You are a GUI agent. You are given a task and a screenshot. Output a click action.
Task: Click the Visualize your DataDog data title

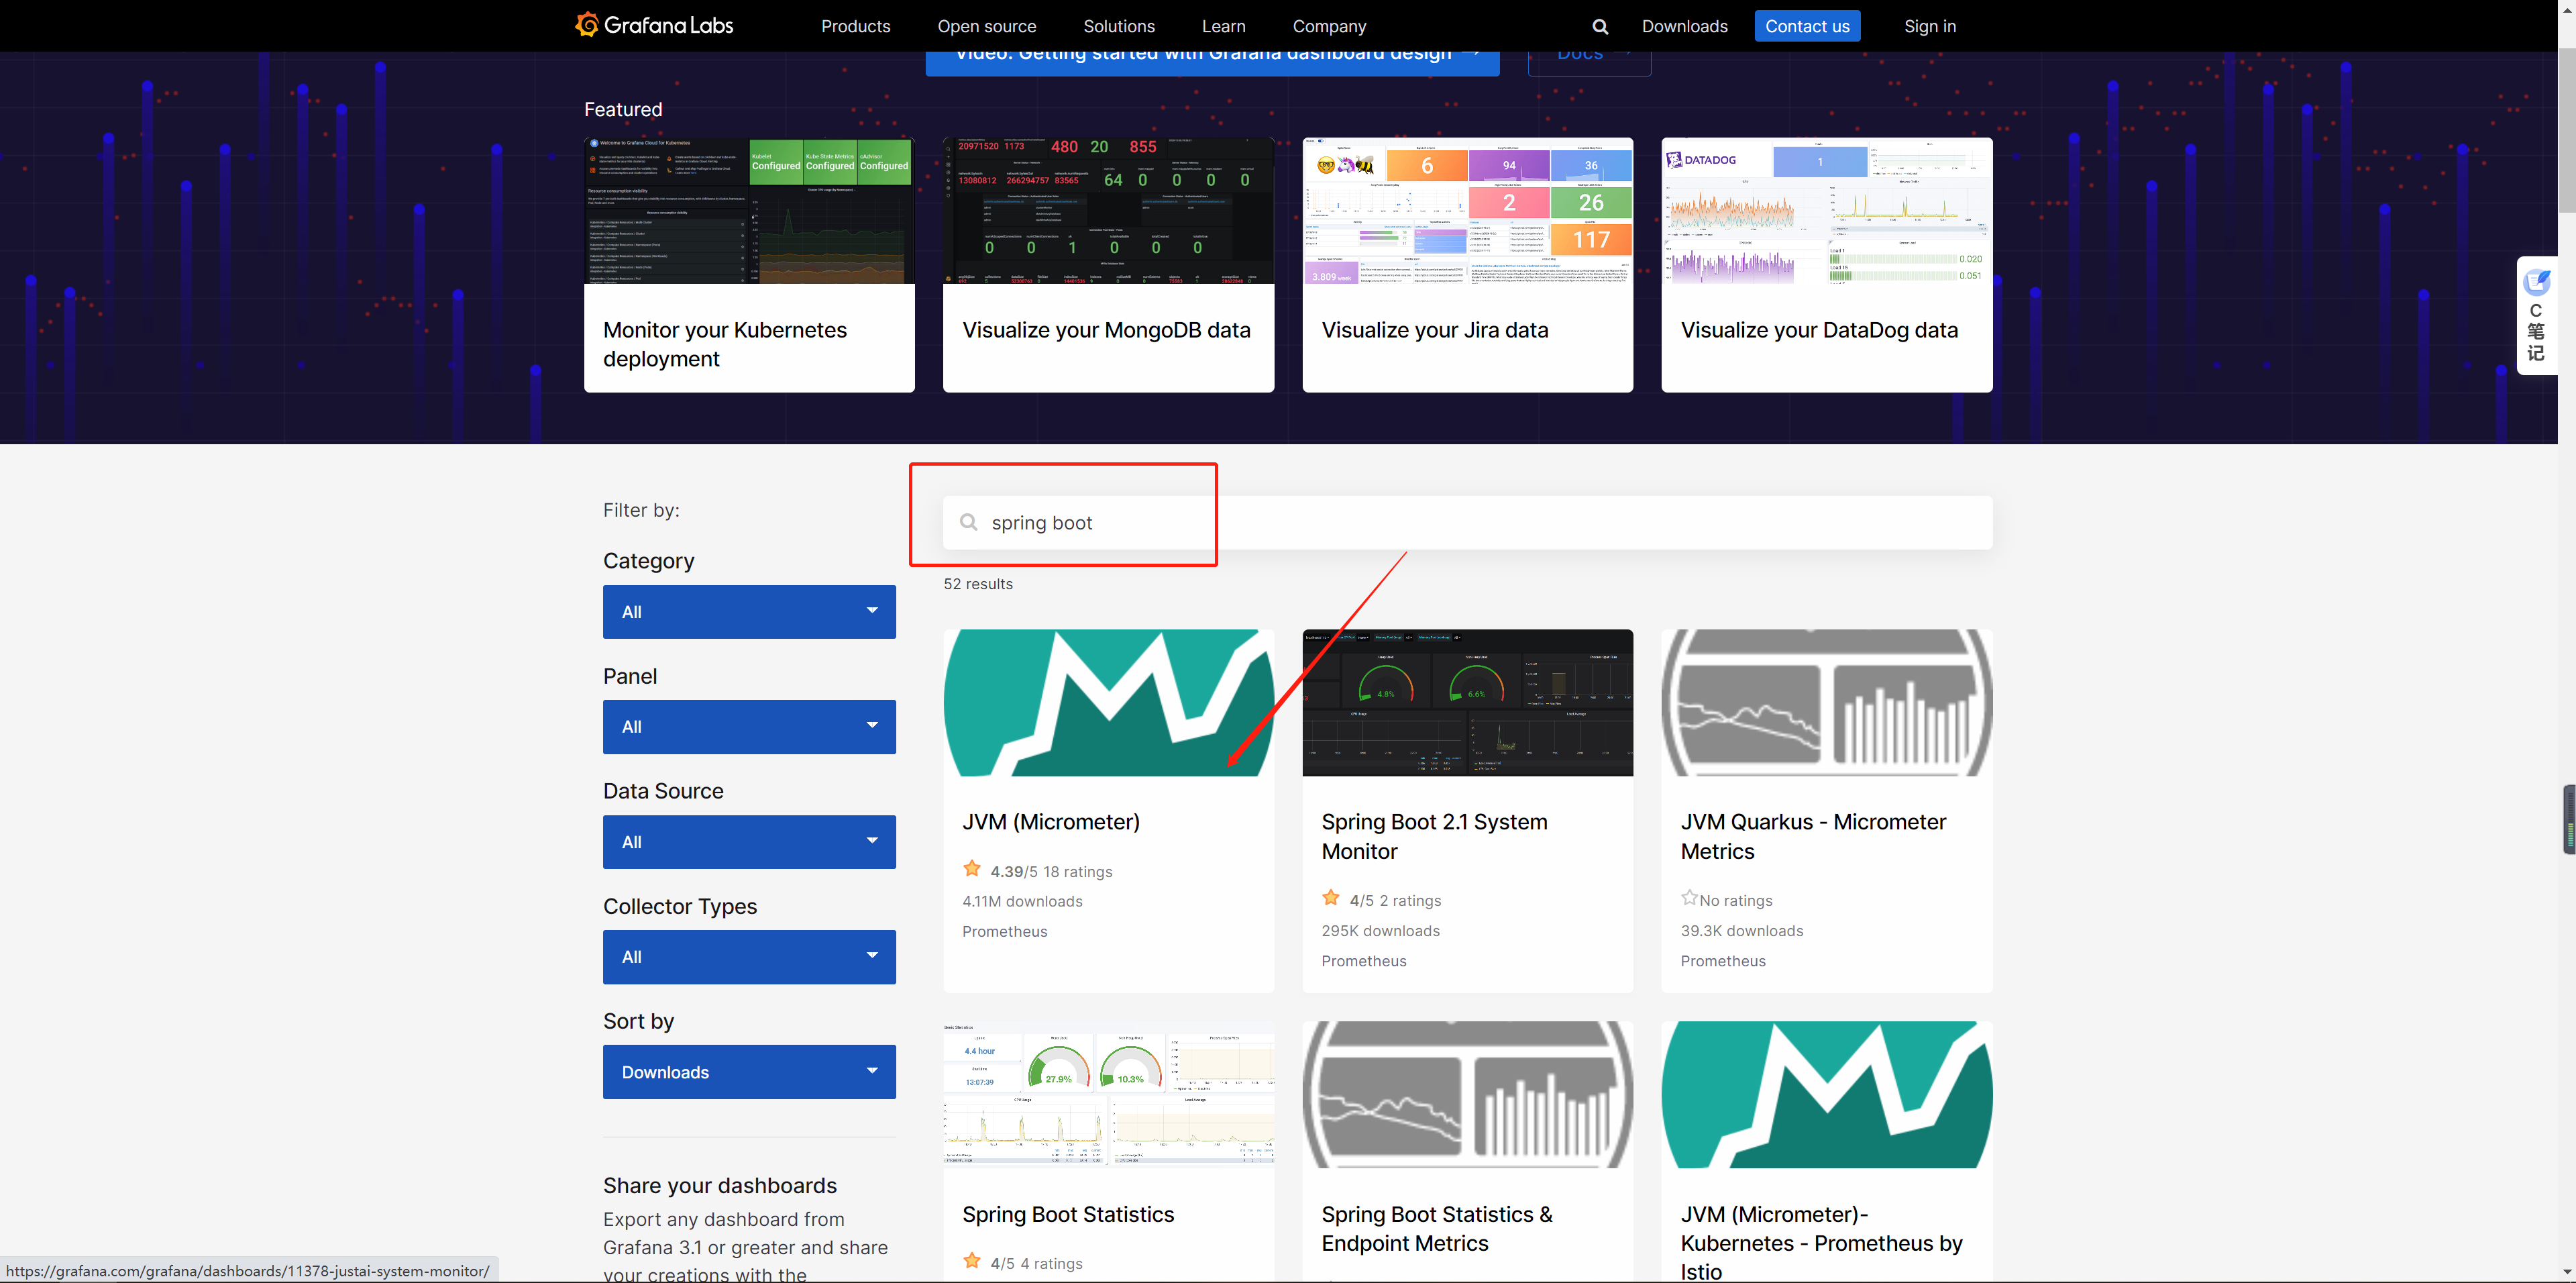pyautogui.click(x=1819, y=330)
